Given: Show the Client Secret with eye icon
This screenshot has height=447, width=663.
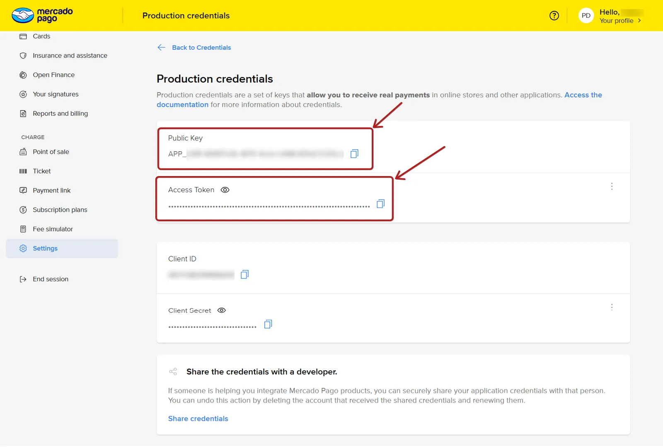Looking at the screenshot, I should tap(222, 311).
